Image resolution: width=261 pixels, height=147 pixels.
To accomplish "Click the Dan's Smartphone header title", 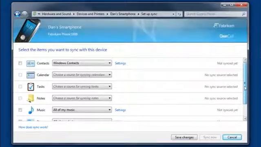I will (65, 27).
